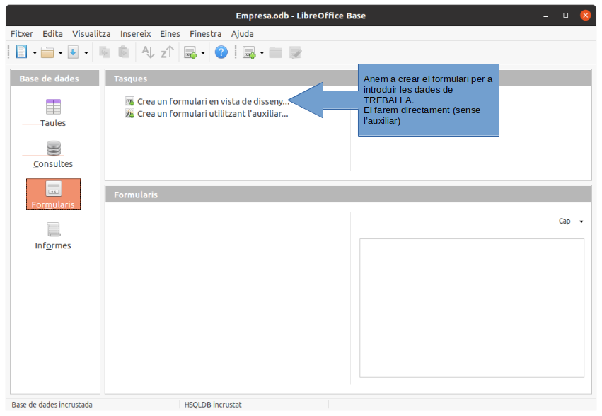Click the Copy toolbar icon

coord(105,52)
